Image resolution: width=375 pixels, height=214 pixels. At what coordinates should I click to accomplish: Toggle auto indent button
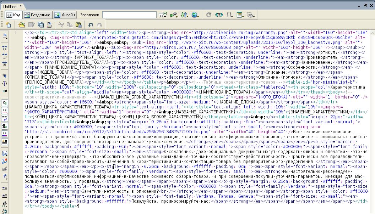click(5, 142)
